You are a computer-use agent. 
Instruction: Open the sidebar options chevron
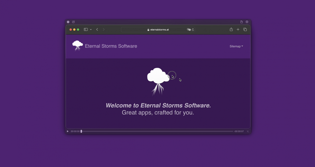91,30
